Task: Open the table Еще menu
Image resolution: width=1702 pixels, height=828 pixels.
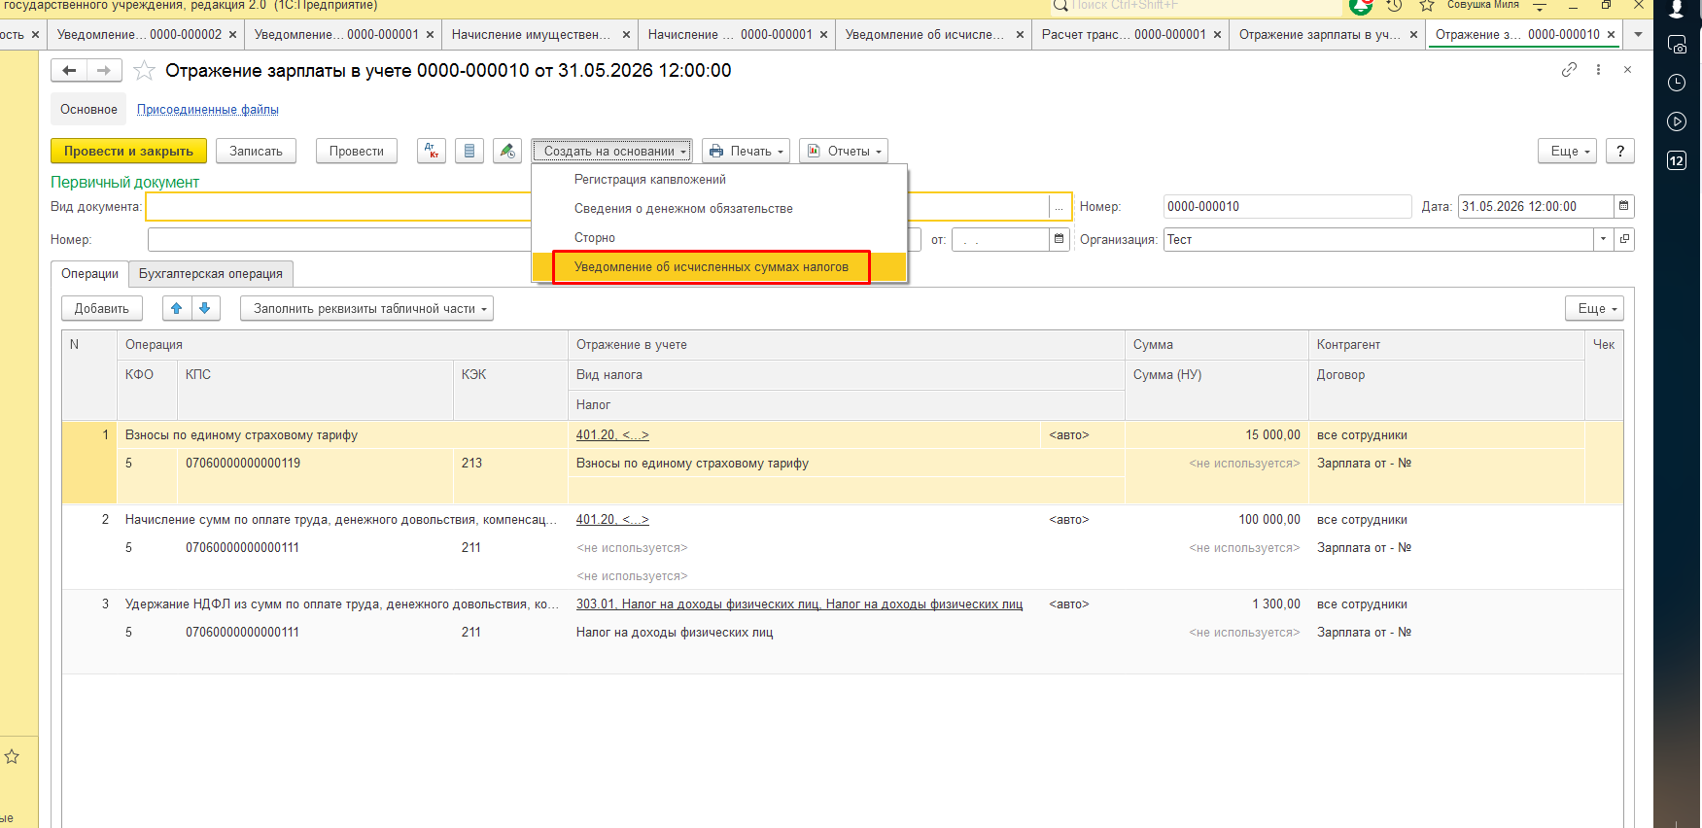Action: click(x=1594, y=308)
